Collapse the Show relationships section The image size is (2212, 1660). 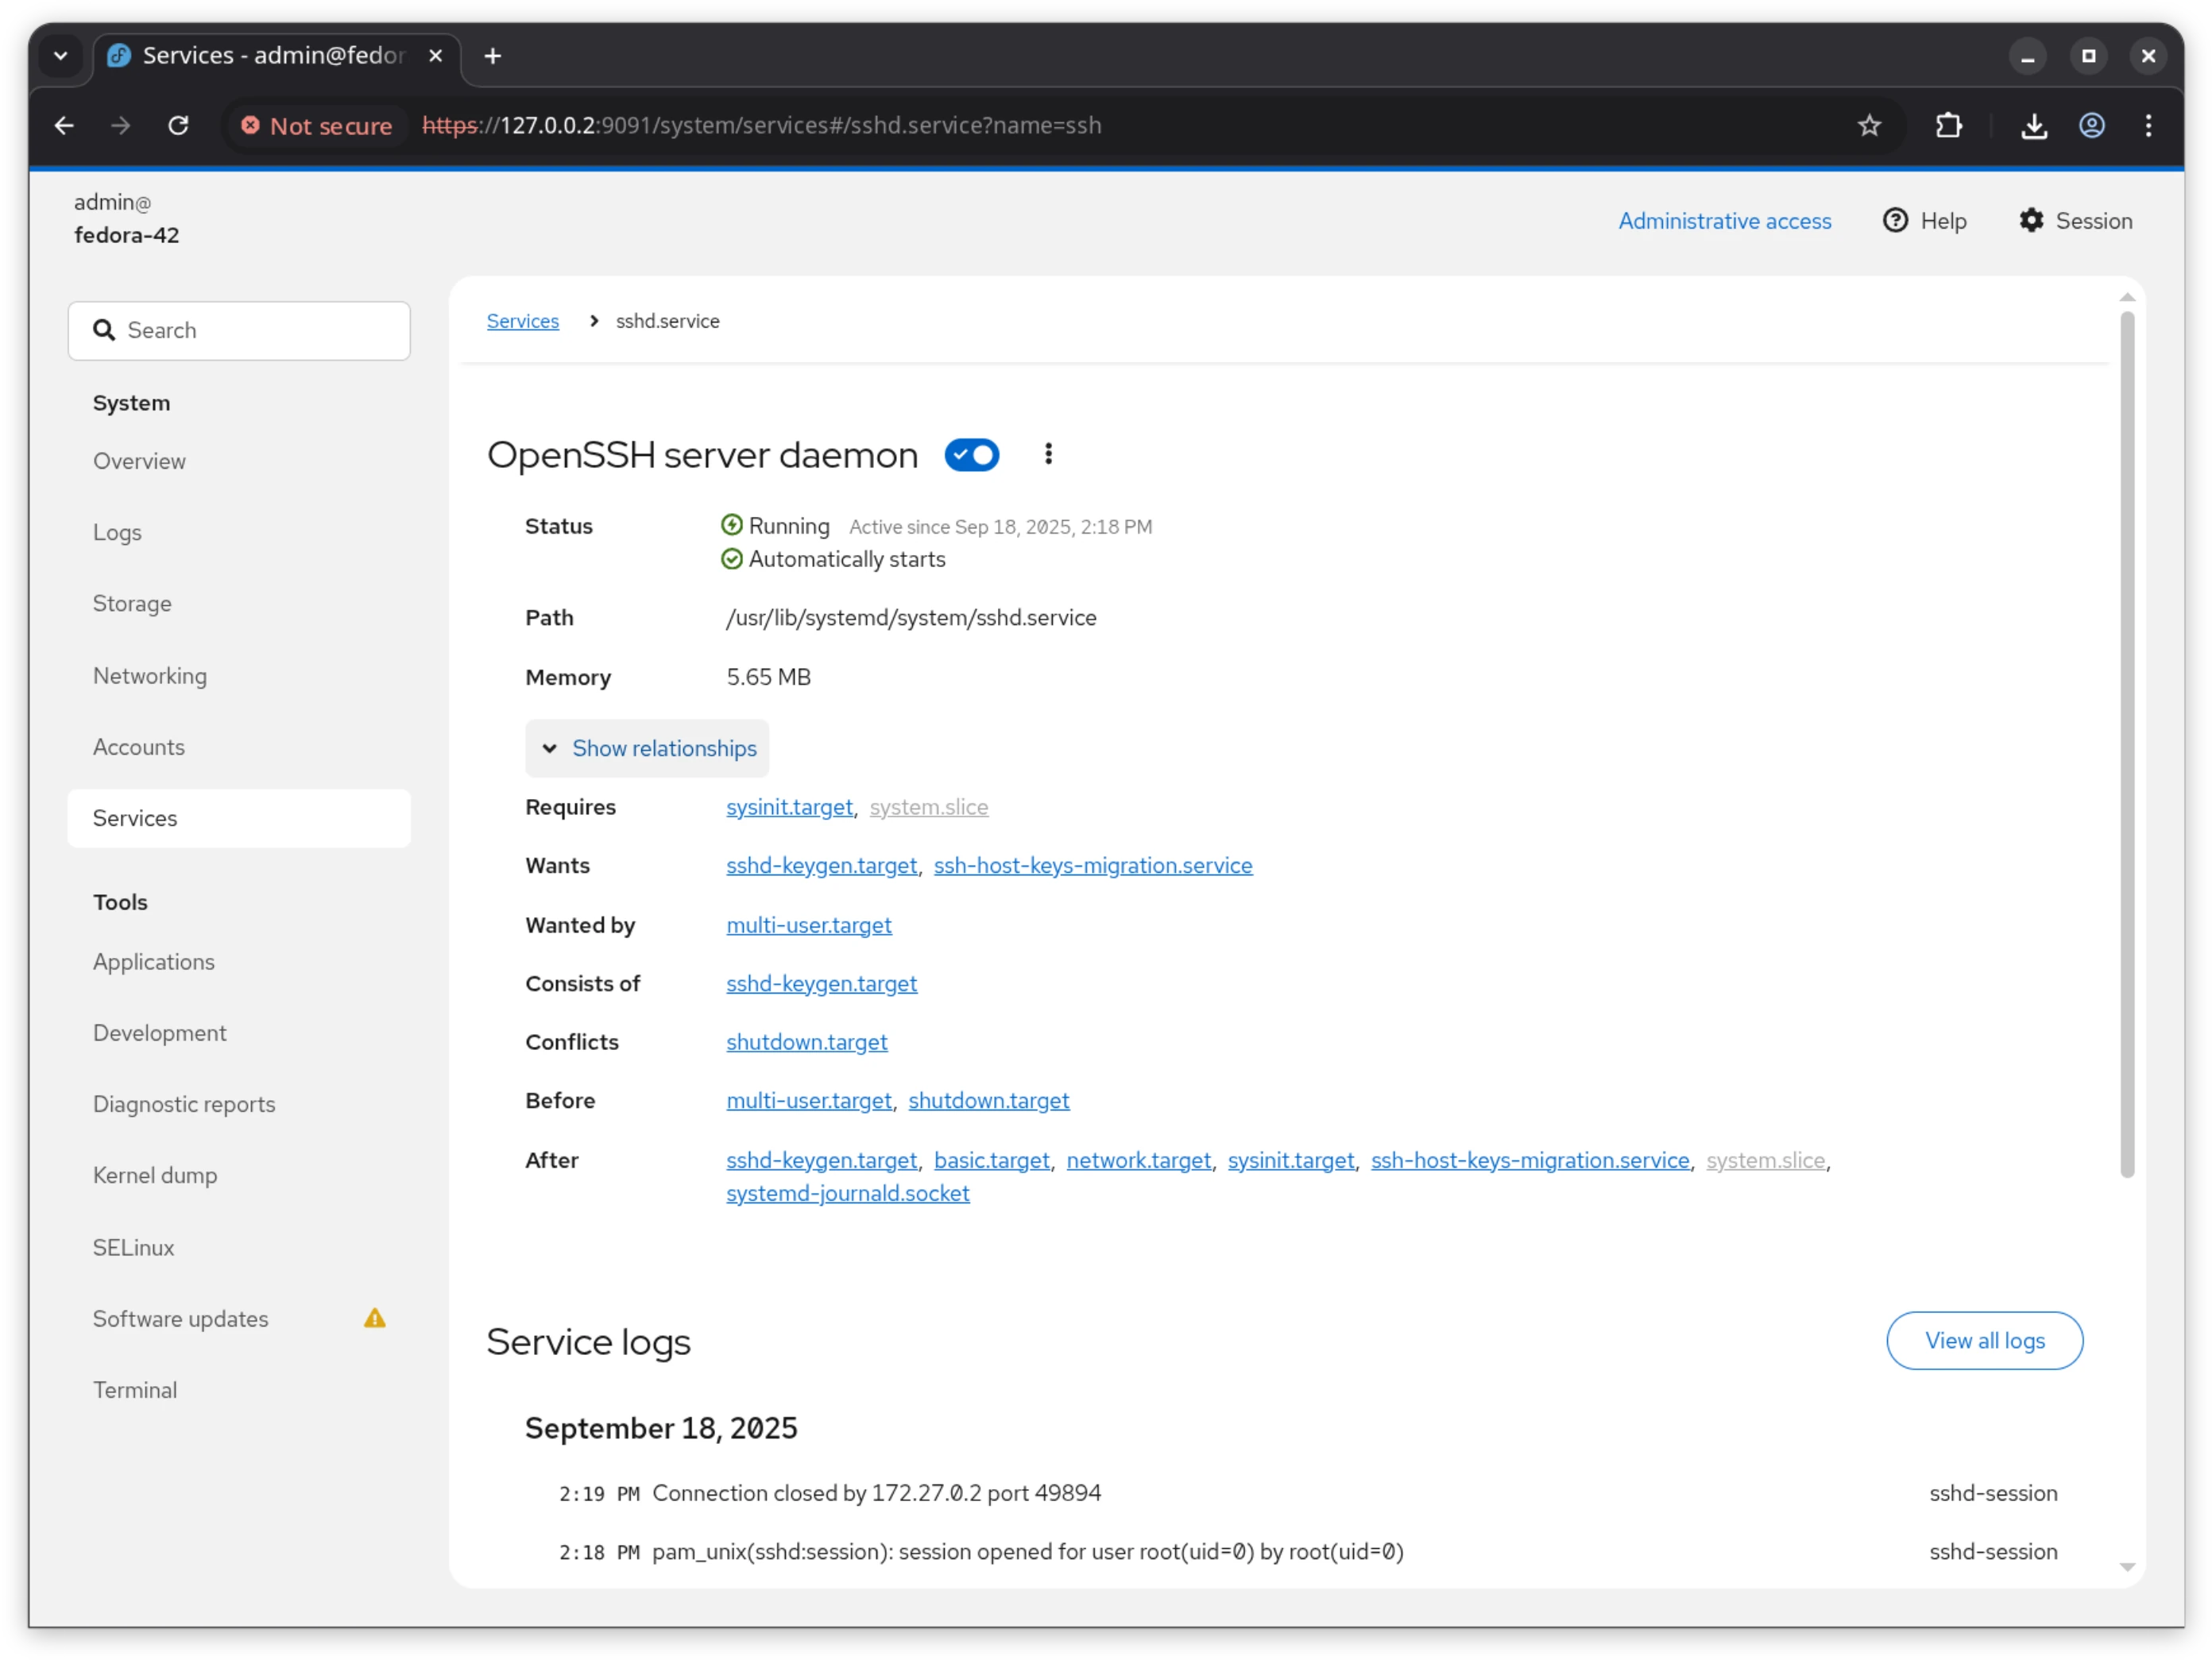(646, 748)
